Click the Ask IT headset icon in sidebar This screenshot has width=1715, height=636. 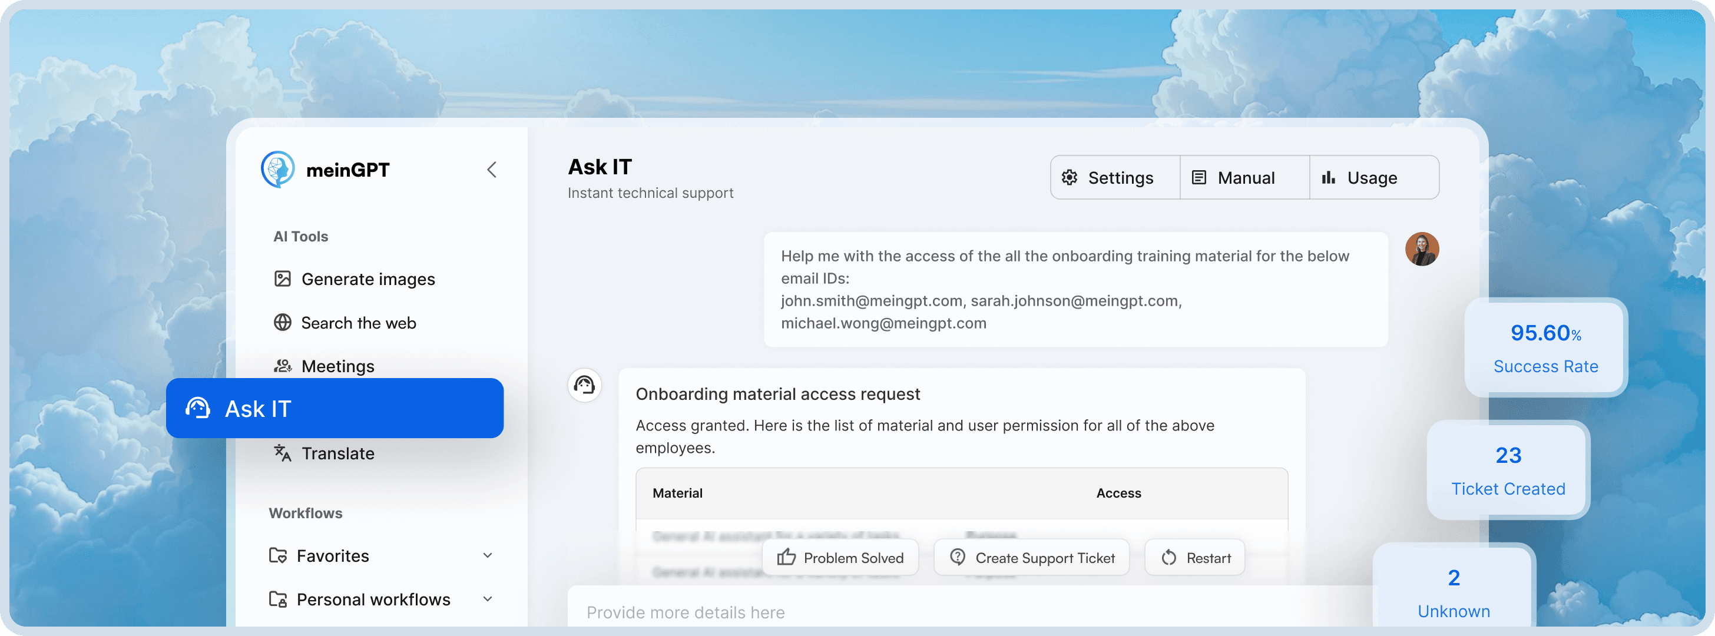(x=198, y=408)
